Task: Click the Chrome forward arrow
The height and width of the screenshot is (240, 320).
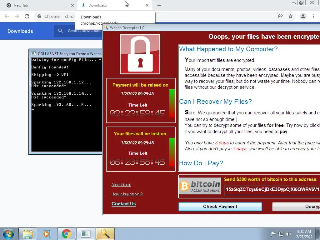Action: 17,16
